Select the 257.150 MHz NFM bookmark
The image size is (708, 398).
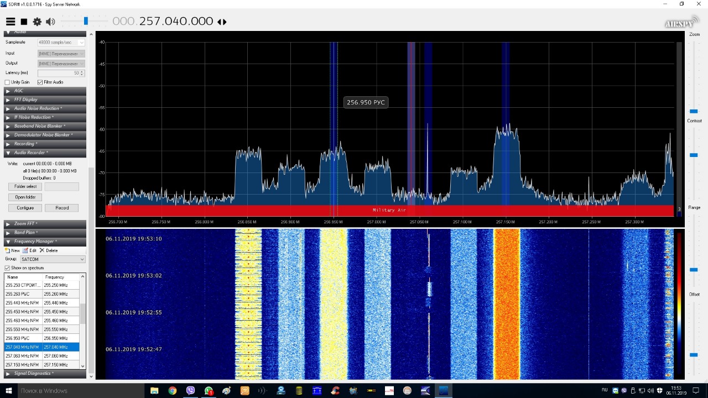[x=42, y=365]
